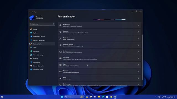This screenshot has height=99, width=177.
Task: Click the Fonts row icon
Action: (x=61, y=78)
